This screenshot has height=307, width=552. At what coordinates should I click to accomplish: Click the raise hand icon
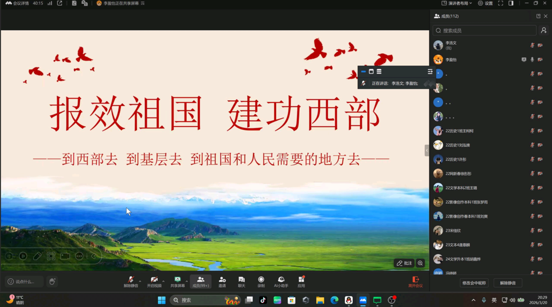pos(52,281)
